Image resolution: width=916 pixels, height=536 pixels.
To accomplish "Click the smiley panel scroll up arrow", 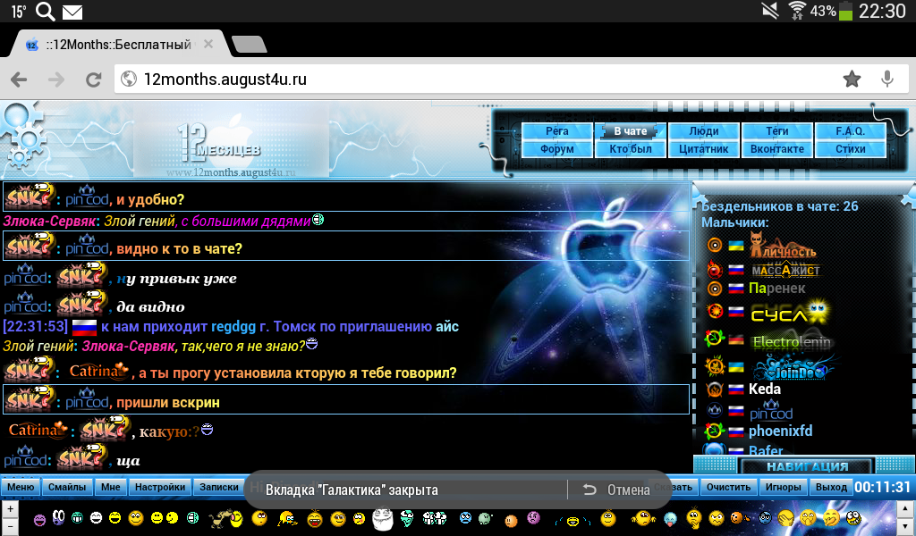I will point(905,508).
